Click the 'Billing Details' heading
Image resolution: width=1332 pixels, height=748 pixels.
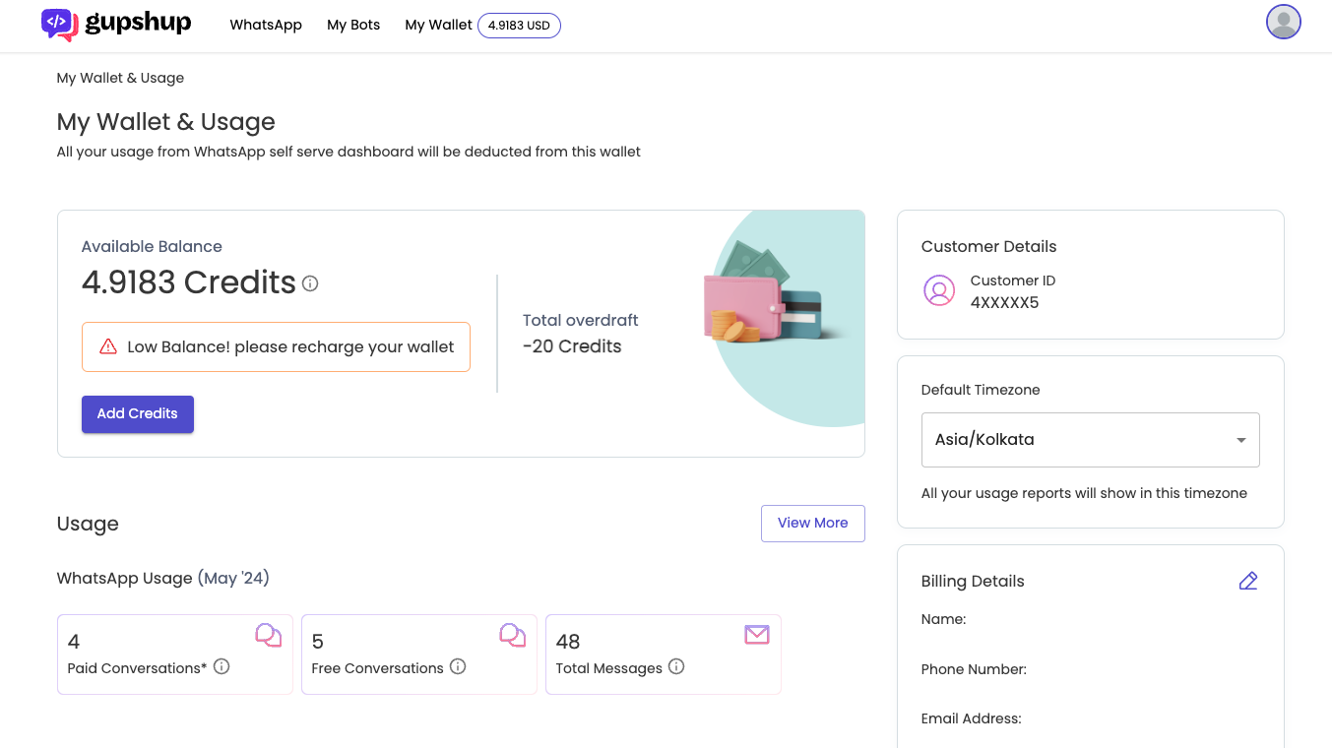click(x=973, y=581)
